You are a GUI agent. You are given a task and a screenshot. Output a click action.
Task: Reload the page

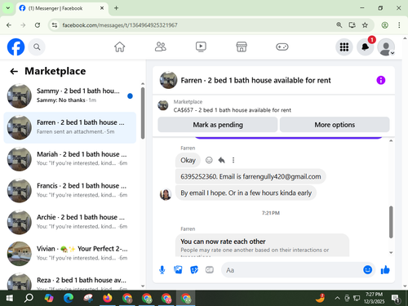coord(38,25)
